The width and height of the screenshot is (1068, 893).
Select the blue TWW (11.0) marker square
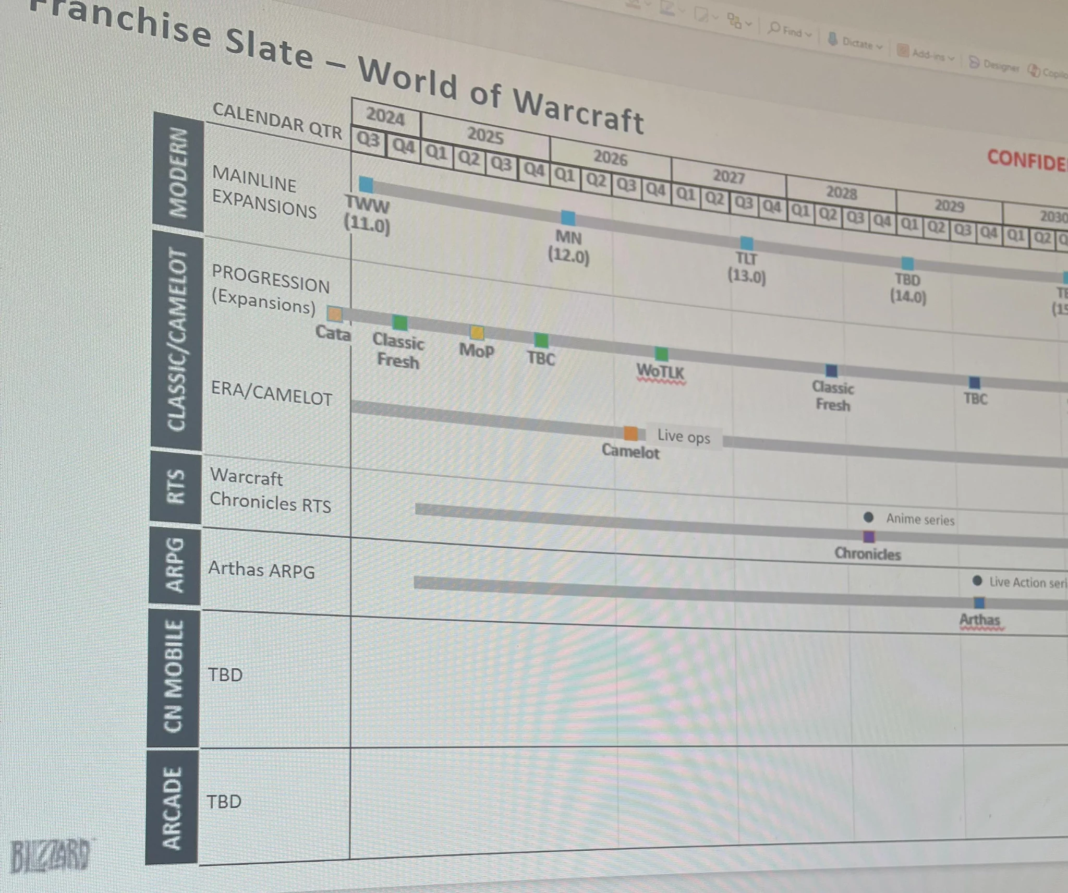point(366,184)
